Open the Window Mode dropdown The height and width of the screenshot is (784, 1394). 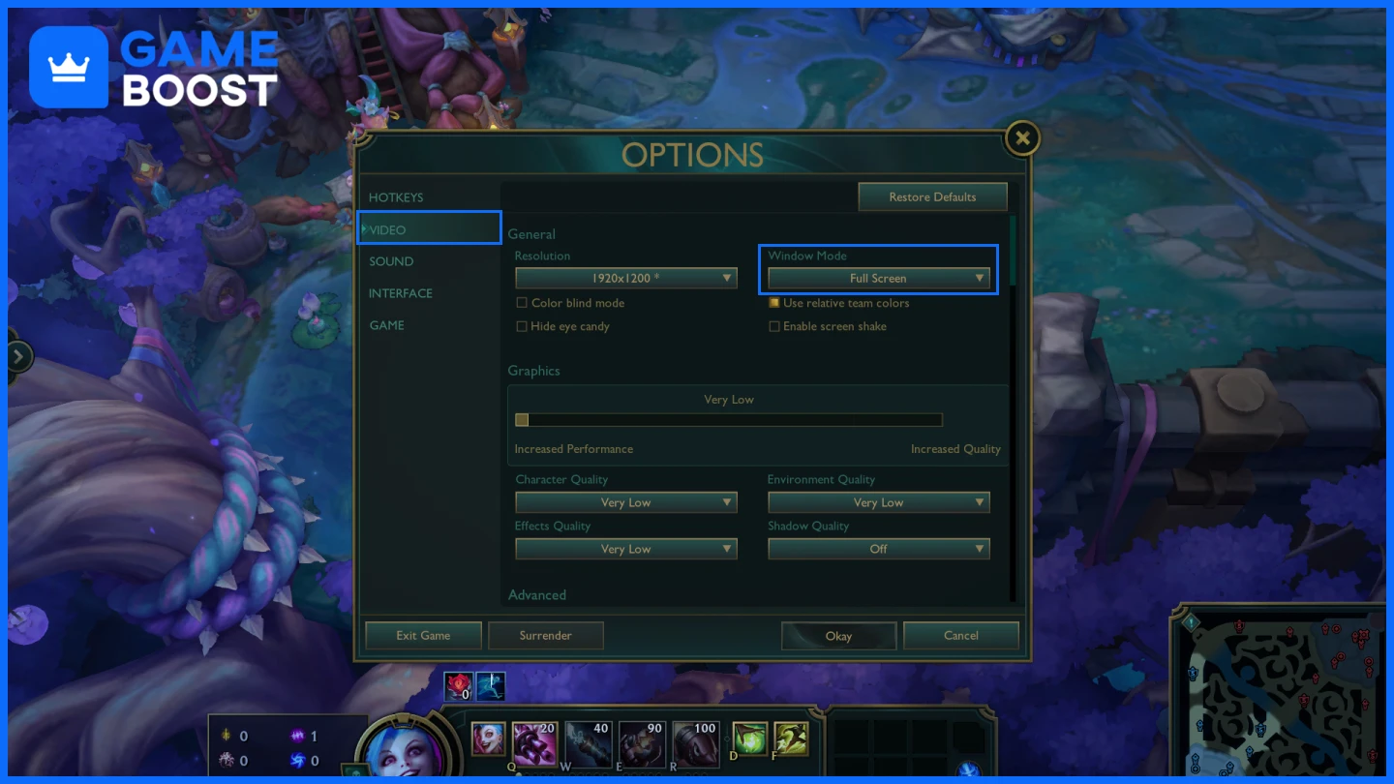879,279
